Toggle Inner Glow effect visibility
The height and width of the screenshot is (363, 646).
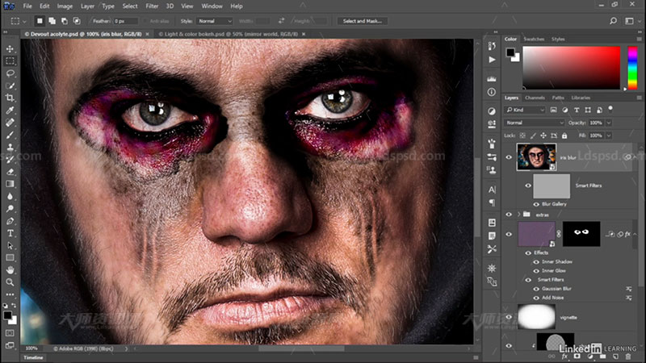tap(536, 271)
